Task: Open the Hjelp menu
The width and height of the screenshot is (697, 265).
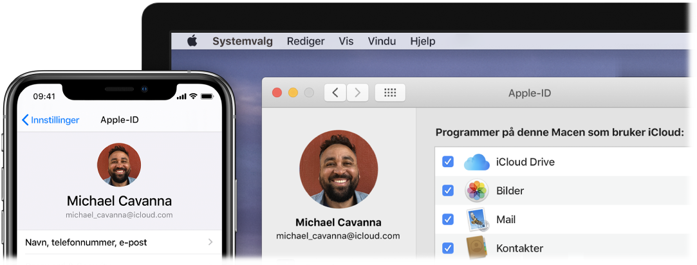Action: pos(423,42)
